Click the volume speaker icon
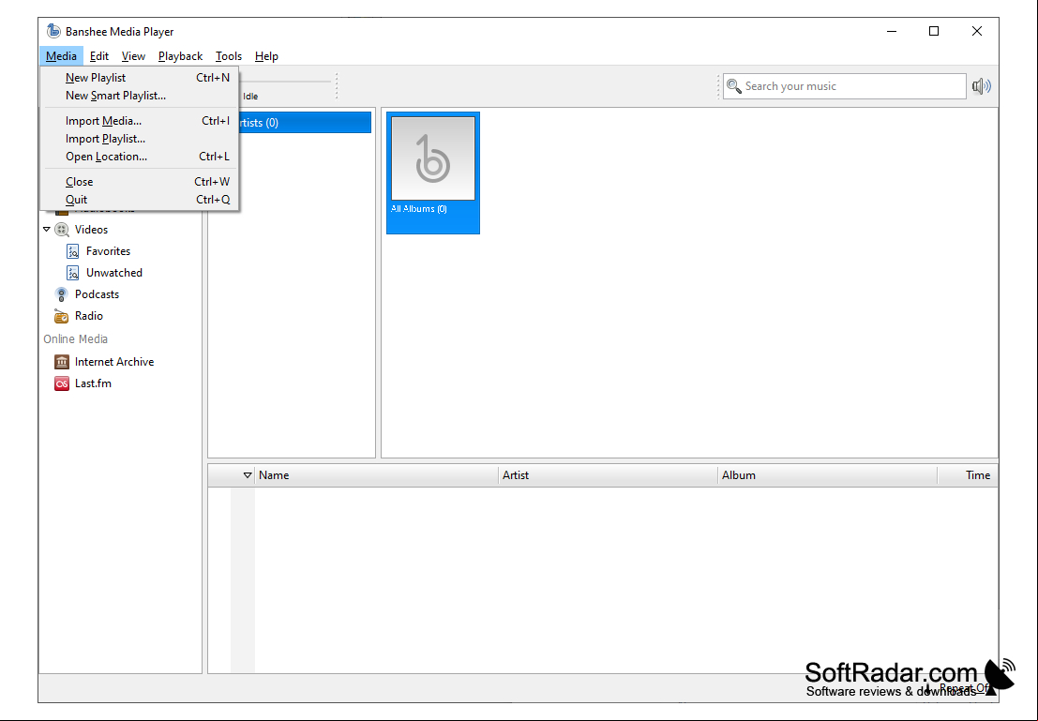1038x721 pixels. click(981, 86)
